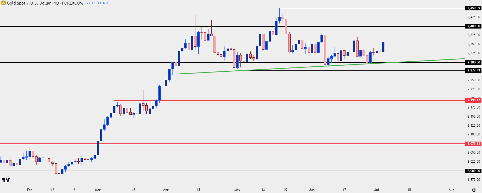Viewport: 482px width, 193px height.
Task: Click the Jun date label
Action: tap(312, 190)
